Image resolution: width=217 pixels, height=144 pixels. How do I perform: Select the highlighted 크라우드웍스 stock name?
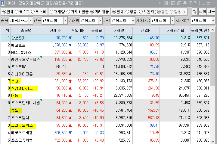coord(22,125)
